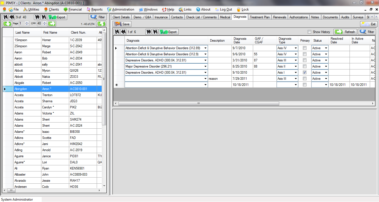This screenshot has height=202, width=379.
Task: Check Primary for the 9/6/2010 diagnosis
Action: point(305,54)
